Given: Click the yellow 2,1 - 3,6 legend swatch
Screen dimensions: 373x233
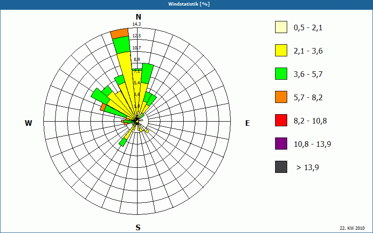Looking at the screenshot, I should [281, 50].
